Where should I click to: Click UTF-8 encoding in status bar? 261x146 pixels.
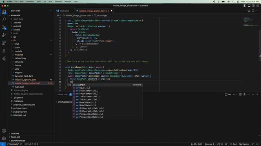[x=219, y=144]
